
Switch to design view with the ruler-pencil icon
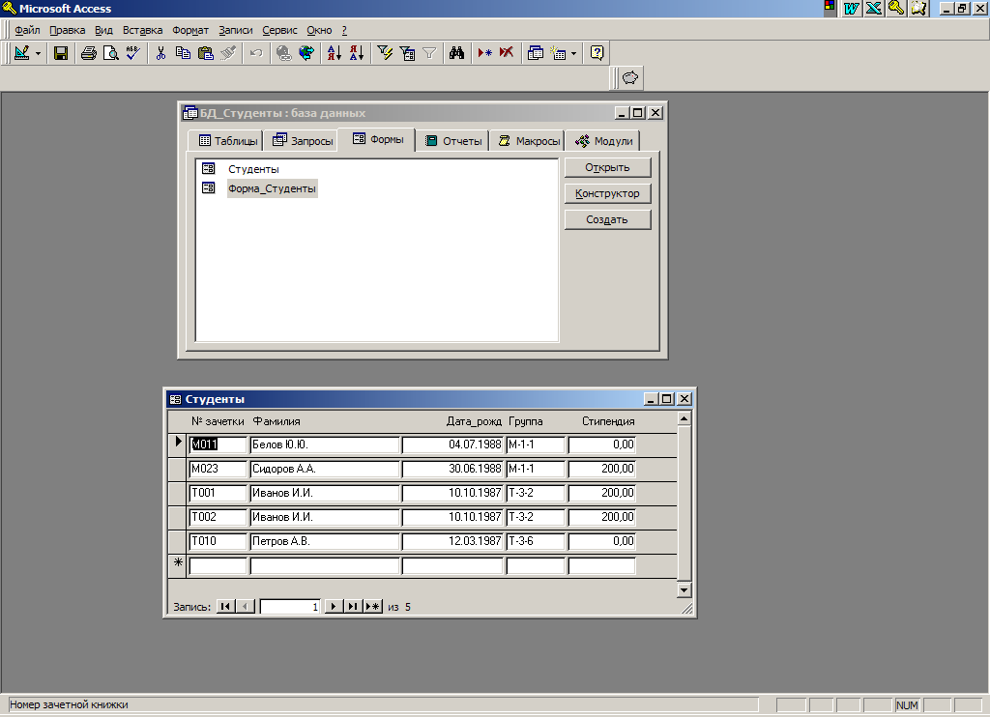tap(21, 53)
